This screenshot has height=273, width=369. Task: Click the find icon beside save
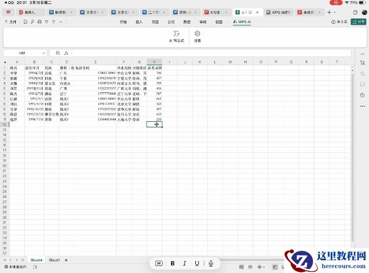click(32, 22)
